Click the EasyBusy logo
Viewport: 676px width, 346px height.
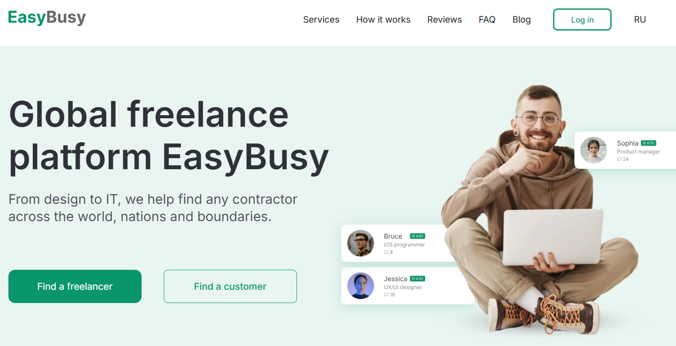pos(47,18)
